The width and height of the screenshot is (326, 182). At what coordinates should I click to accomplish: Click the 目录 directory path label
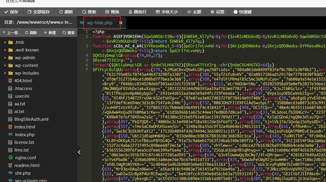(x=38, y=22)
